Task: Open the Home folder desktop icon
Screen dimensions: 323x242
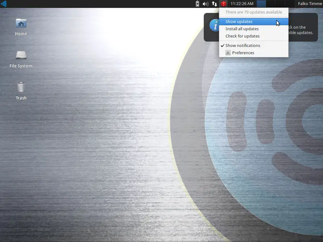Action: [x=21, y=23]
